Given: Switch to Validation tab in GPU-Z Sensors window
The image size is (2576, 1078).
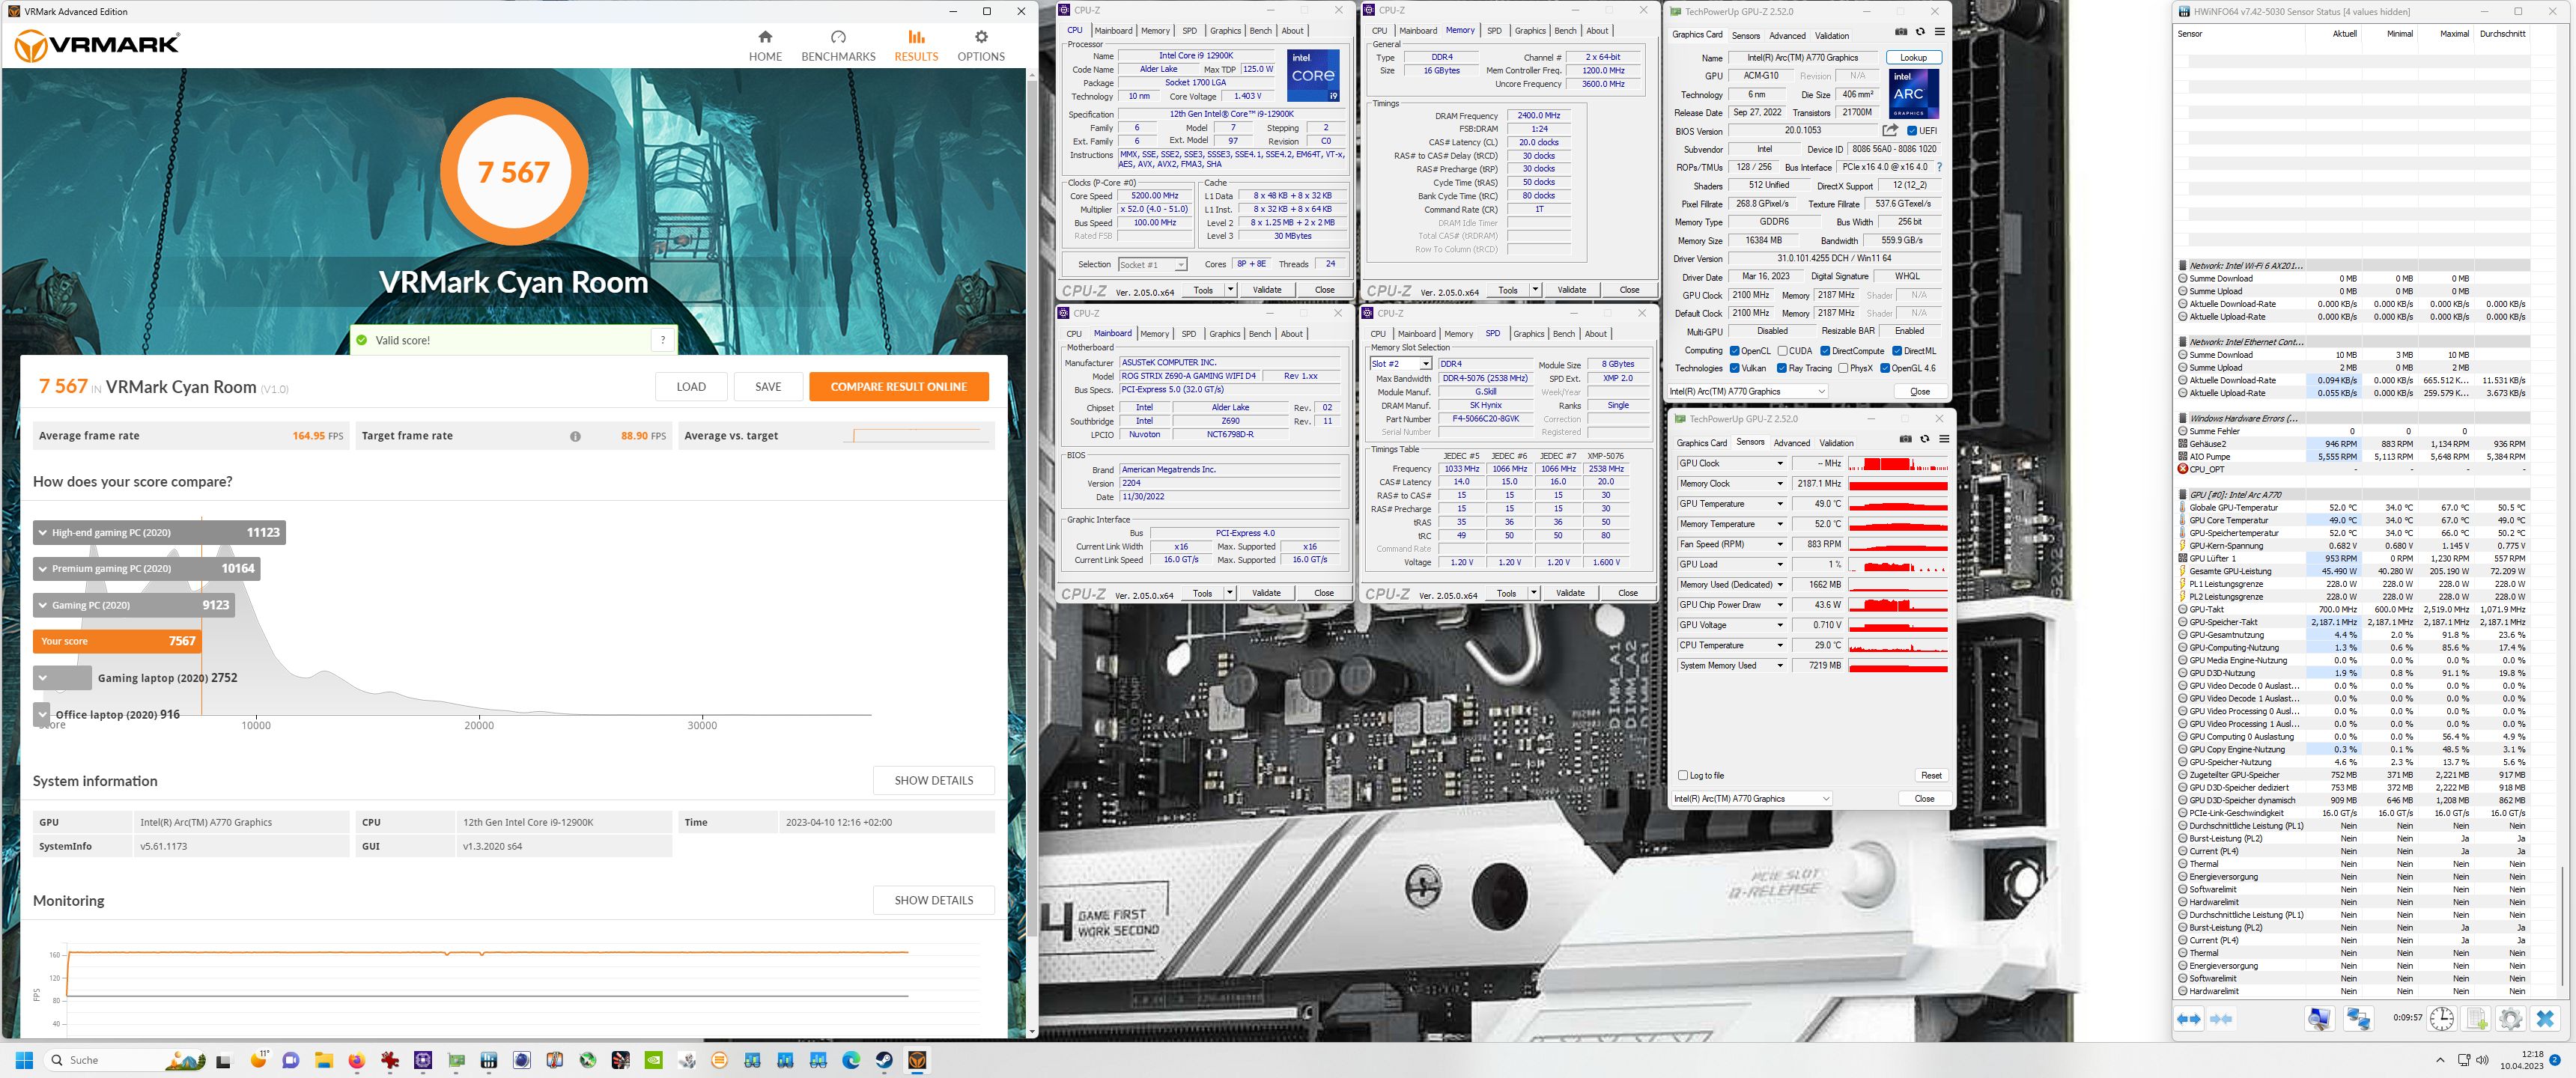Looking at the screenshot, I should click(1836, 443).
